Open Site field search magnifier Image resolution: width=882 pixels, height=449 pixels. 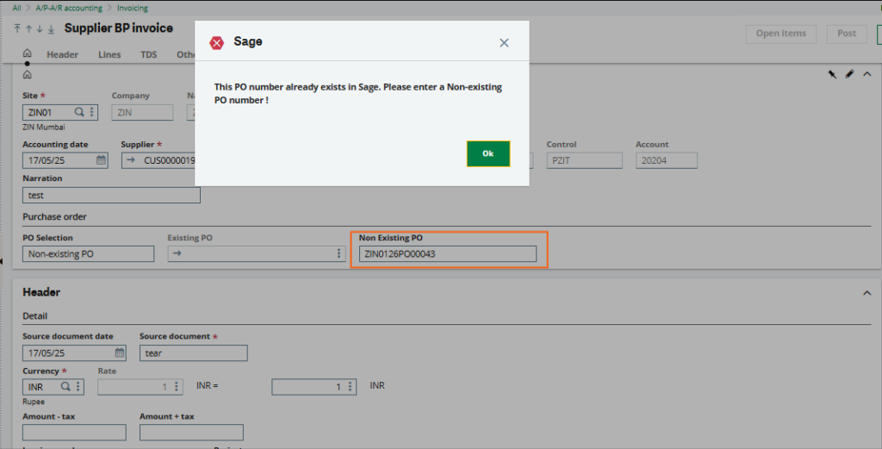click(79, 112)
